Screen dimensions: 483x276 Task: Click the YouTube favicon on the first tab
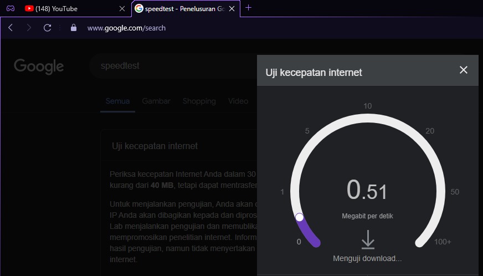(x=29, y=9)
